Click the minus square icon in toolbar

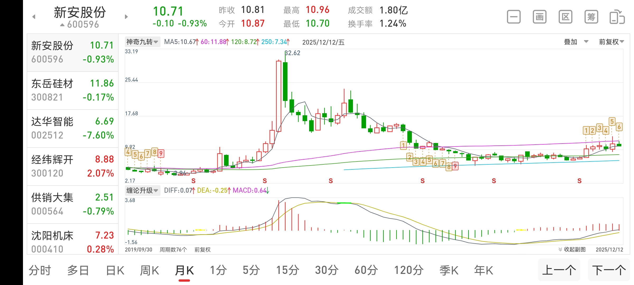click(513, 16)
